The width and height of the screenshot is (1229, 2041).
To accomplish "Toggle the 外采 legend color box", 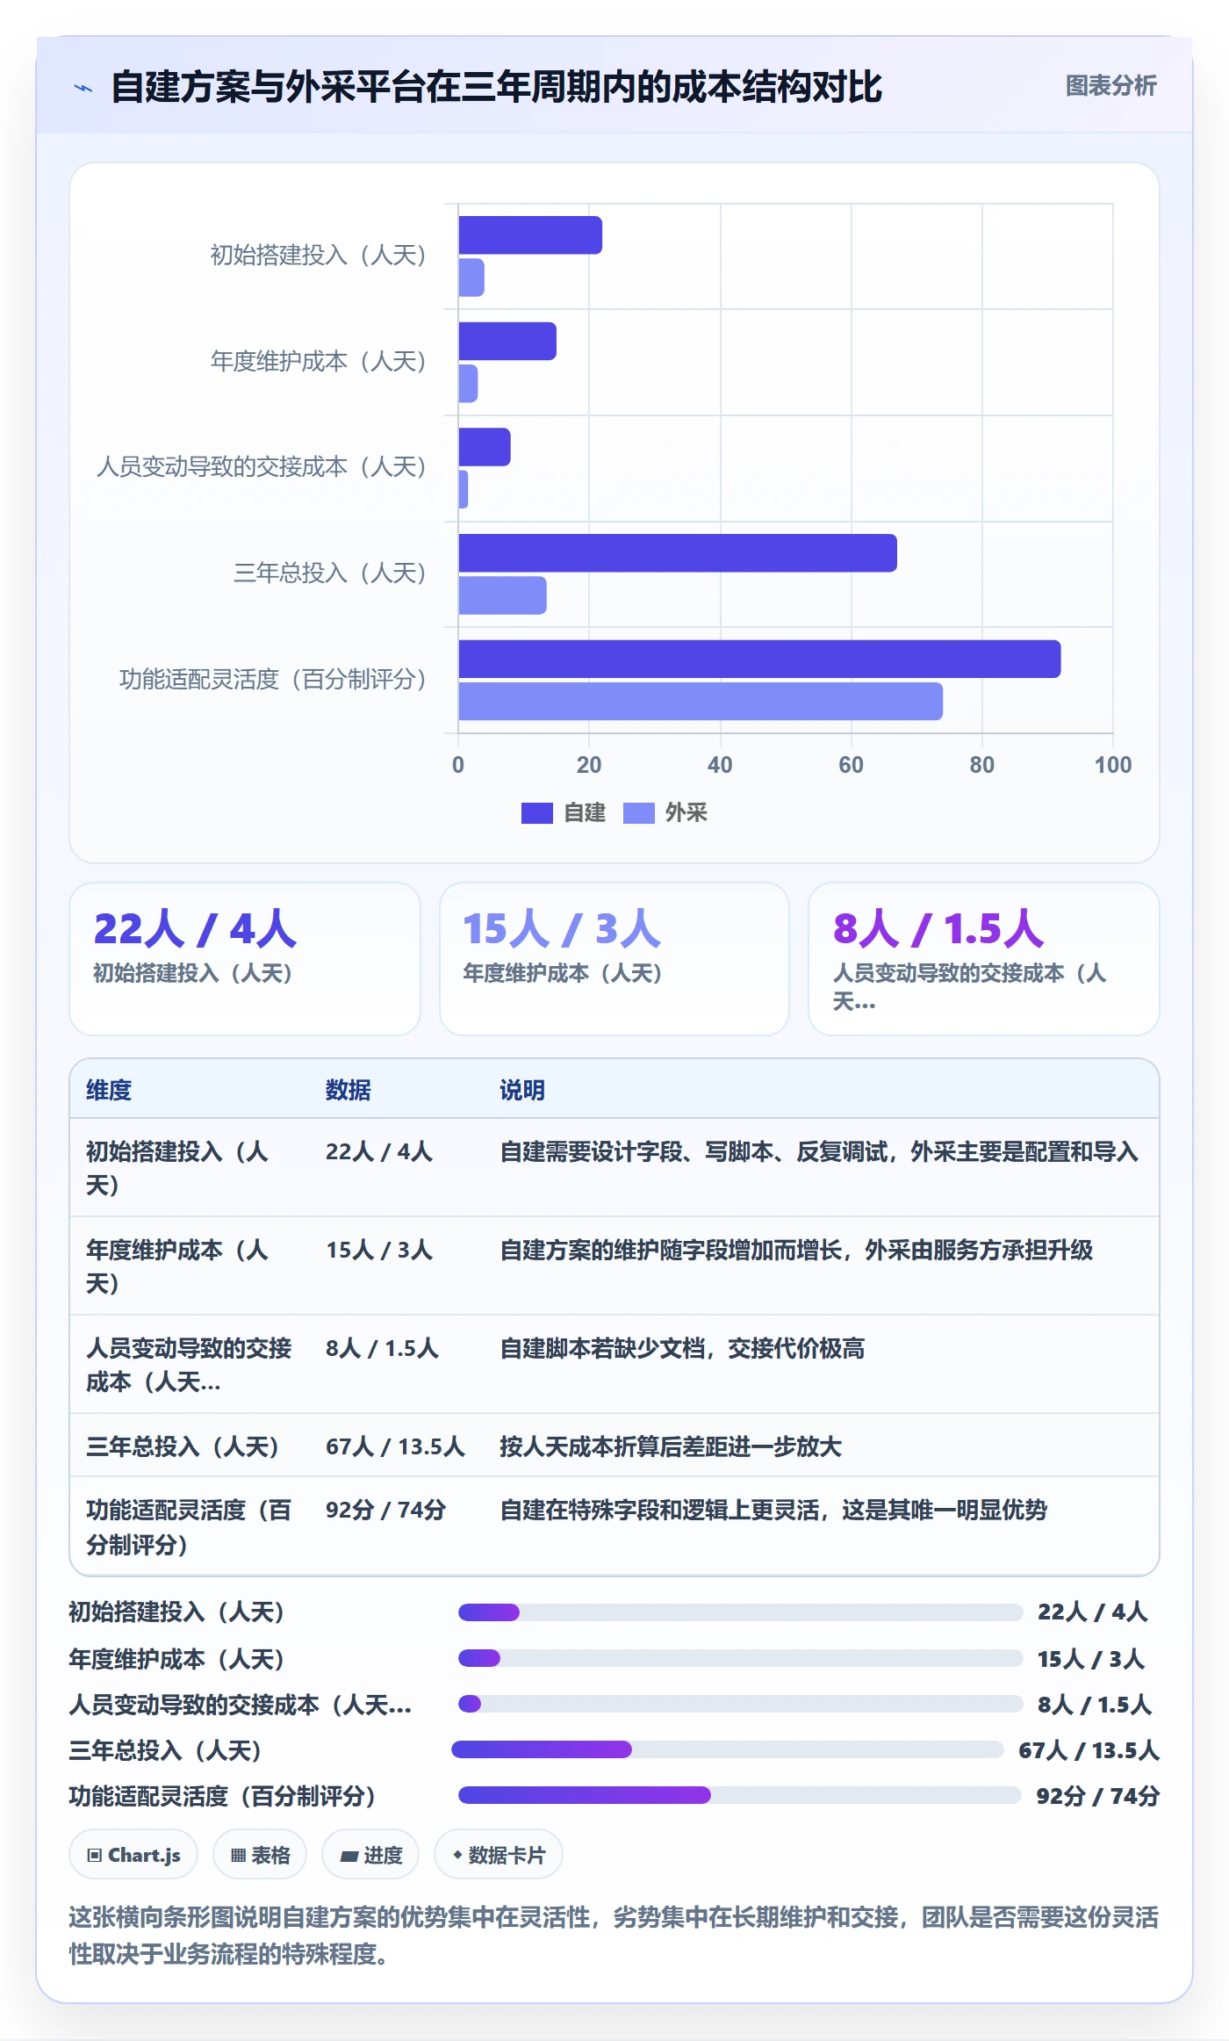I will pyautogui.click(x=638, y=813).
